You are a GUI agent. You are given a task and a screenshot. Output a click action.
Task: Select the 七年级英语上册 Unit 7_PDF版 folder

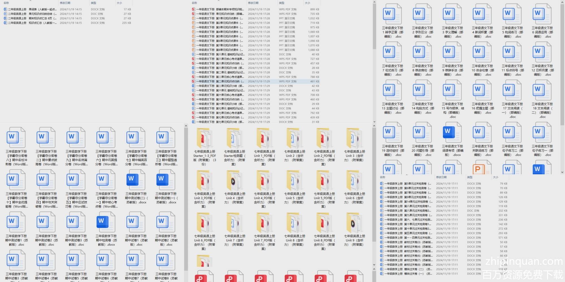pos(264,223)
